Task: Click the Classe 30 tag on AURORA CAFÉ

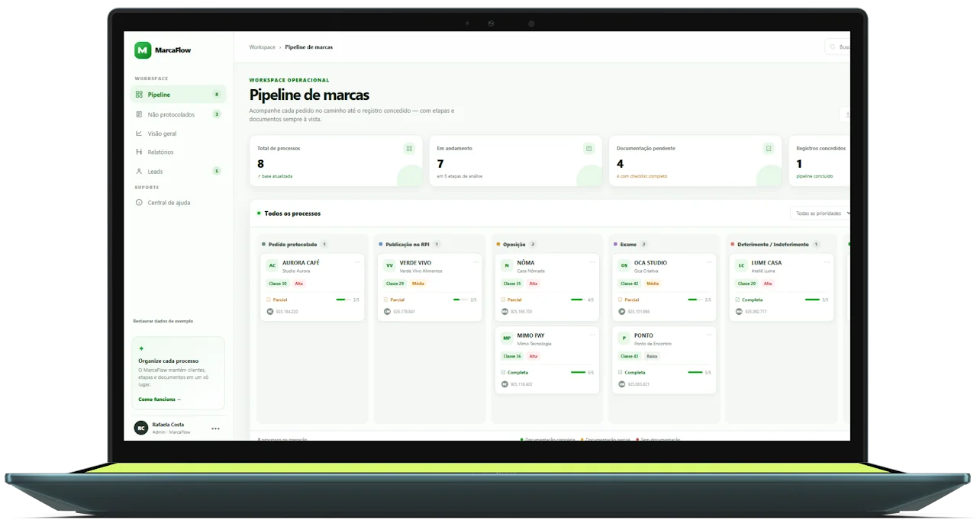Action: 278,284
